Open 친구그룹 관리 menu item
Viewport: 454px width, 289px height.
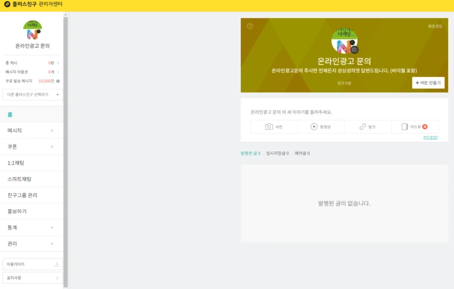tap(32, 195)
